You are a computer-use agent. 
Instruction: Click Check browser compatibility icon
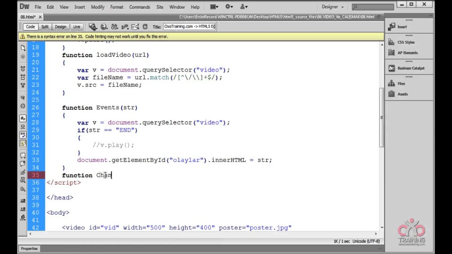coord(135,27)
